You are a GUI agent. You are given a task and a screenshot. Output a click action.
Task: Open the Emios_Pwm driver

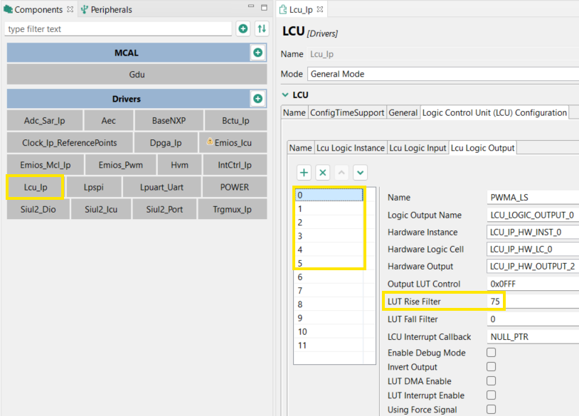point(120,165)
